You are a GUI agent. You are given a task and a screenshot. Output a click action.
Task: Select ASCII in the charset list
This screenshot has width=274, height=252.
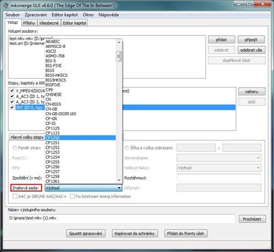tap(80, 51)
